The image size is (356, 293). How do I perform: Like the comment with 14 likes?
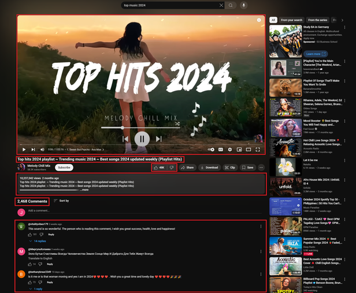[29, 264]
